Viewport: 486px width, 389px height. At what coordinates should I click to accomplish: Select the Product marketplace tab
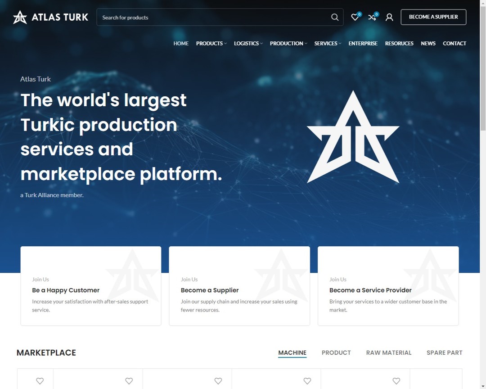(336, 353)
